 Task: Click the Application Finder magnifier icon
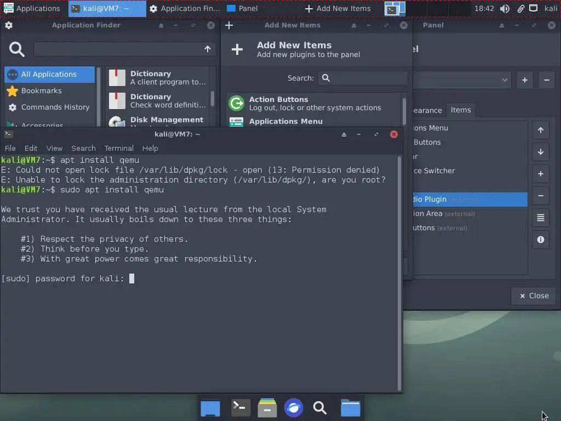tap(17, 49)
